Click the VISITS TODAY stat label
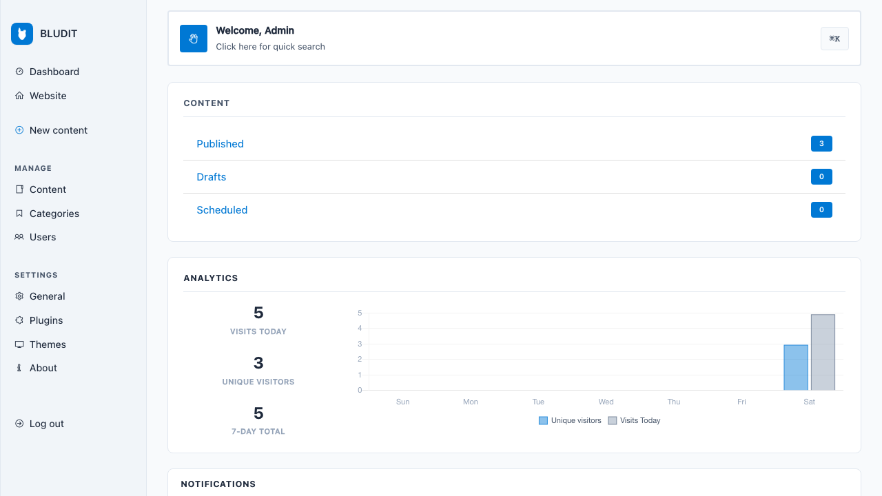Image resolution: width=882 pixels, height=496 pixels. [258, 331]
